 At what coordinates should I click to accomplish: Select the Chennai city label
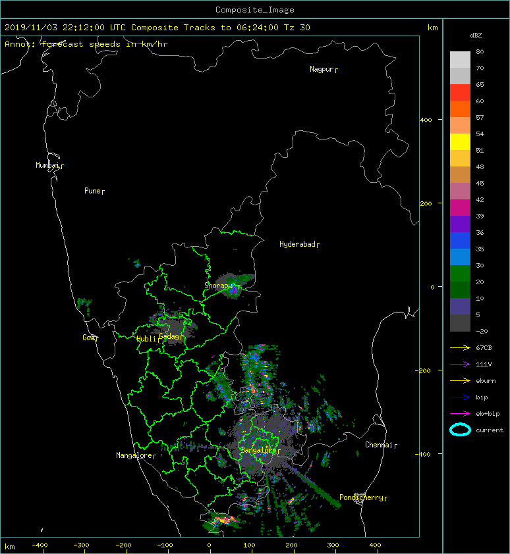379,445
